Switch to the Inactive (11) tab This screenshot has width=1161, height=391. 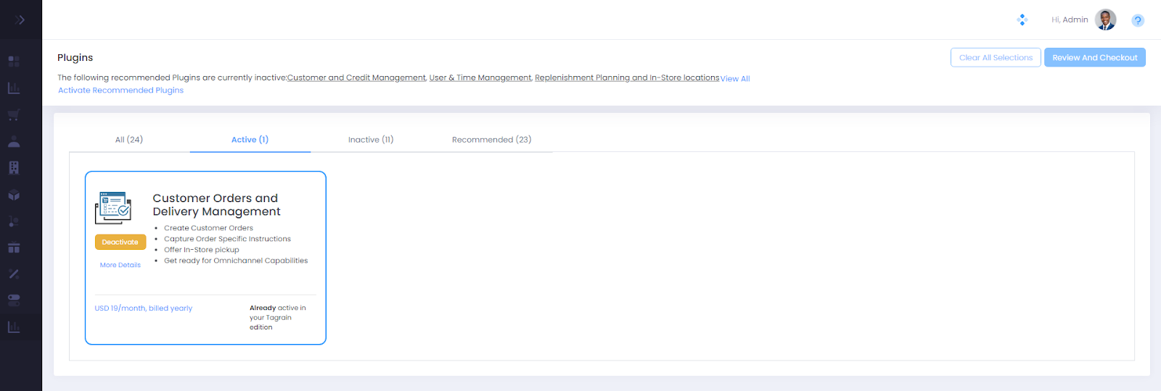(x=371, y=140)
